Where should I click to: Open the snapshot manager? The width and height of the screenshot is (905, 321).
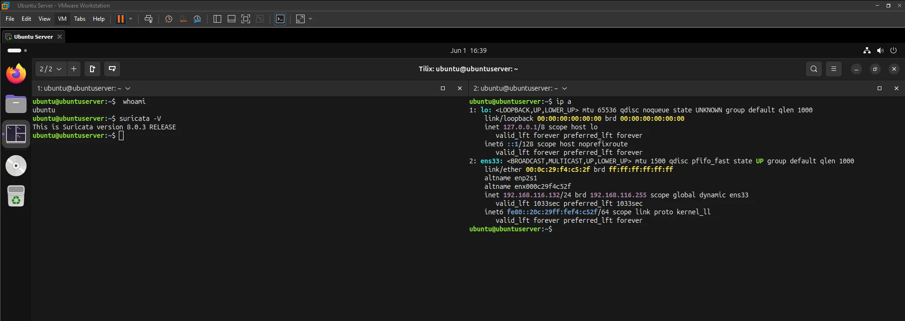[197, 19]
